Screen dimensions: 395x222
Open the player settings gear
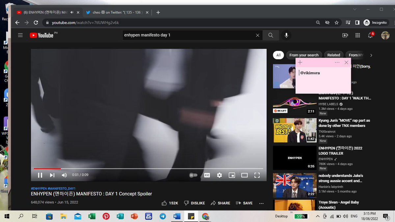220,175
